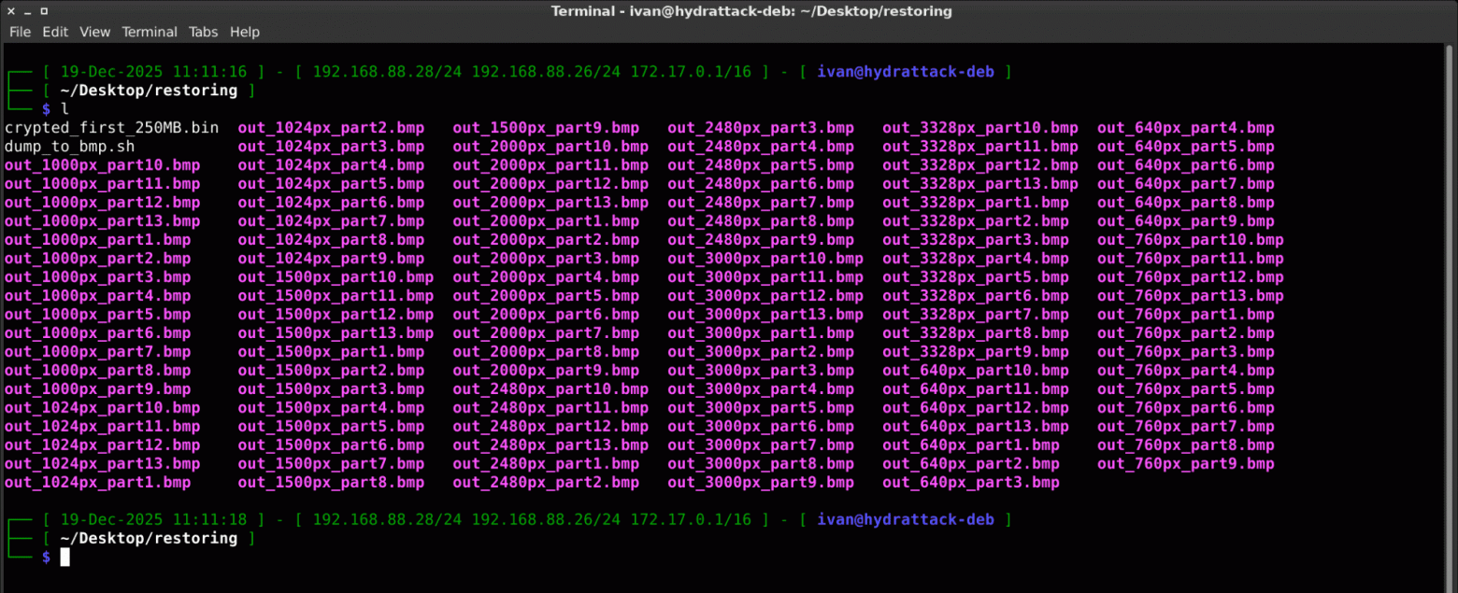The width and height of the screenshot is (1458, 593).
Task: Click out_3328px_part13.bmp file name
Action: coord(980,184)
